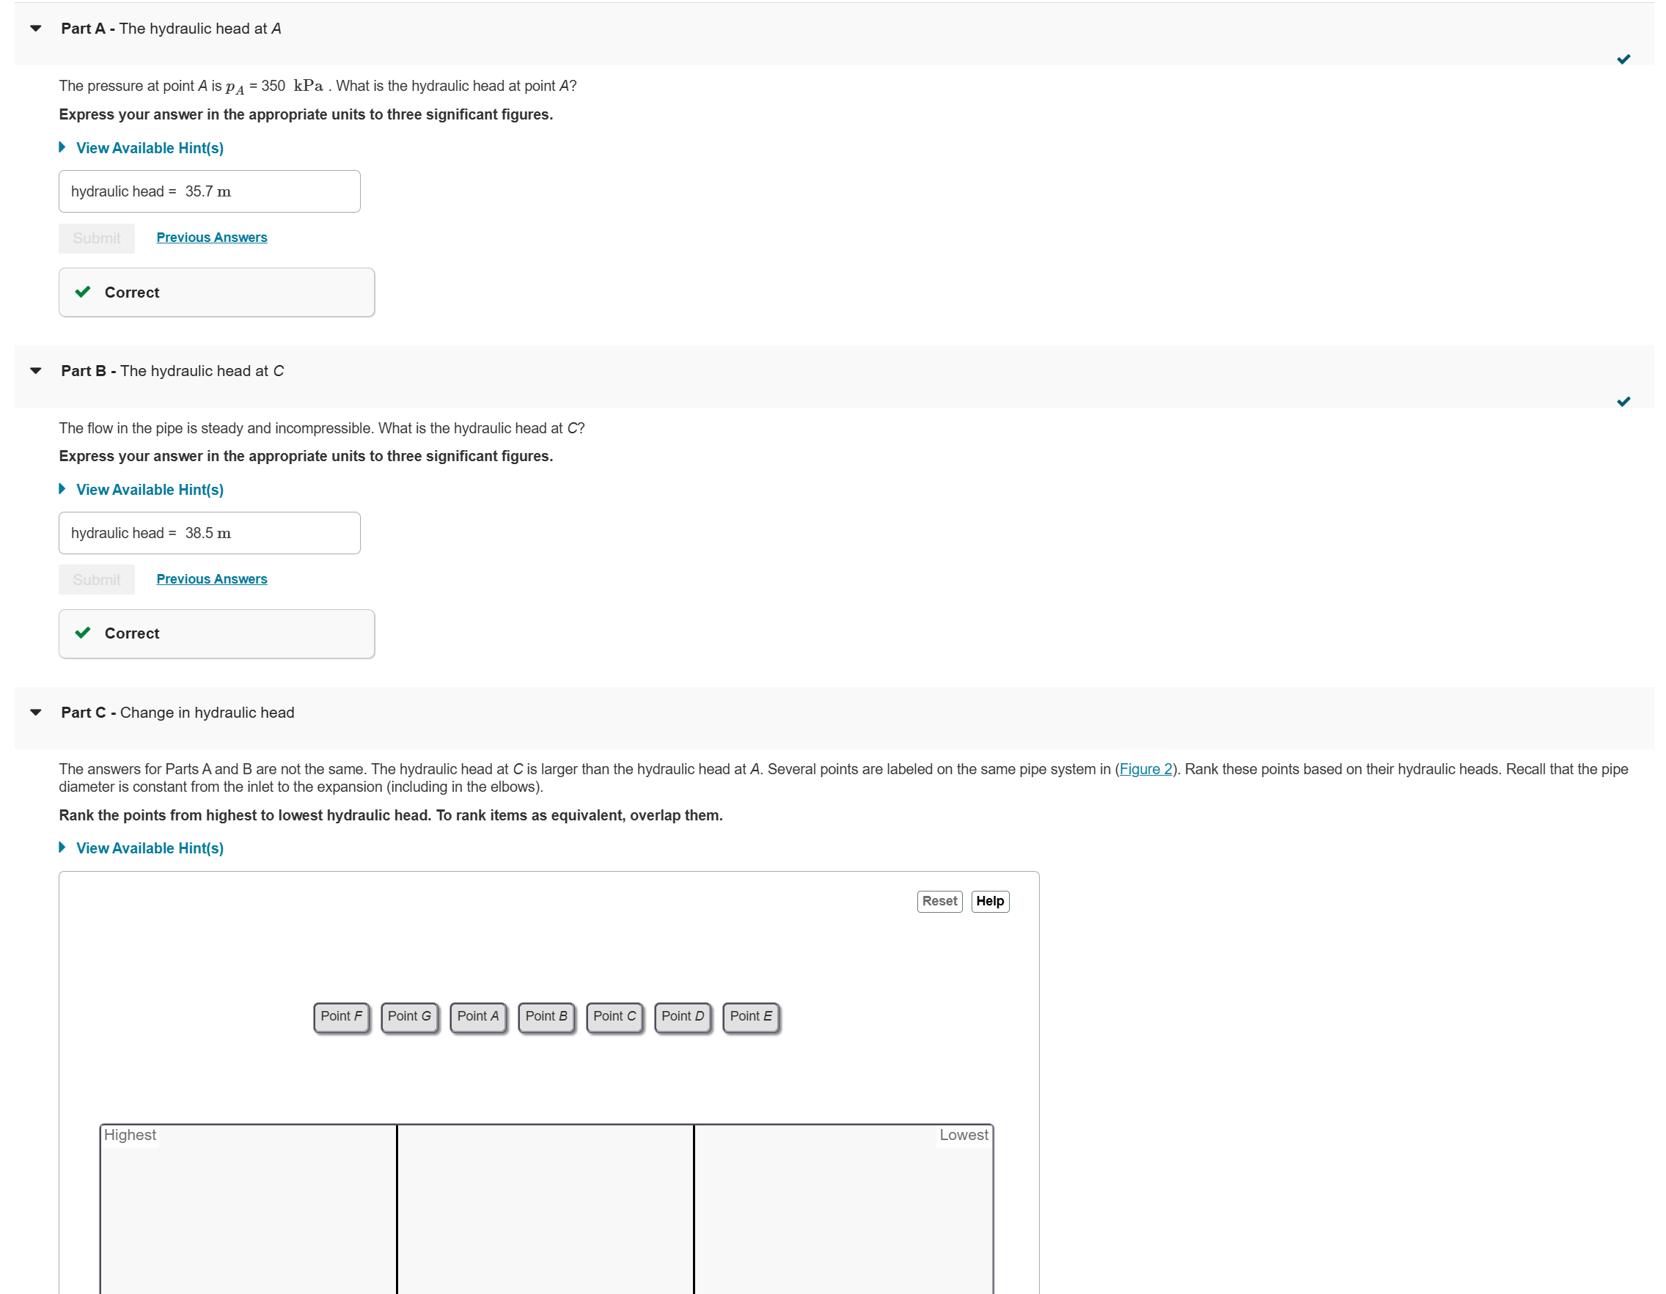The width and height of the screenshot is (1666, 1294).
Task: Select the Point D ranking tile
Action: [683, 1016]
